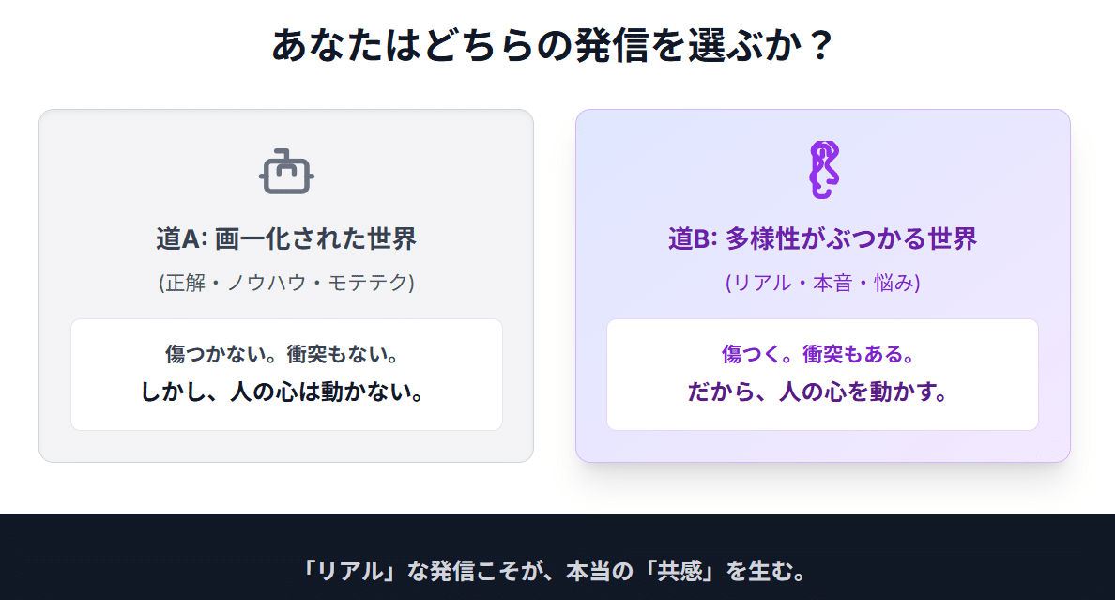Click the purple twisted icon in card B
The width and height of the screenshot is (1115, 600).
[x=823, y=170]
